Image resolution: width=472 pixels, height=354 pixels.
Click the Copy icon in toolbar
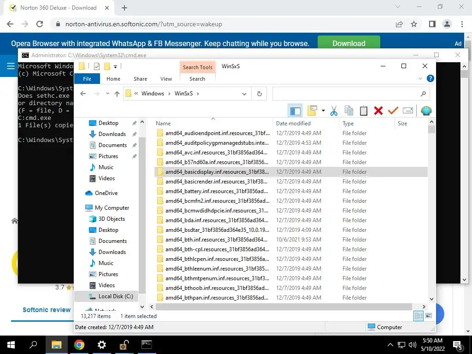(348, 111)
